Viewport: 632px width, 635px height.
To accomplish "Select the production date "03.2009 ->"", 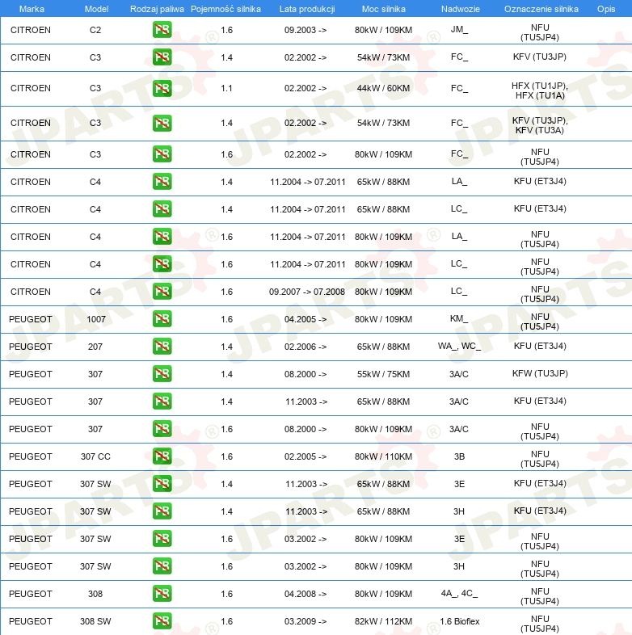I will tap(305, 621).
